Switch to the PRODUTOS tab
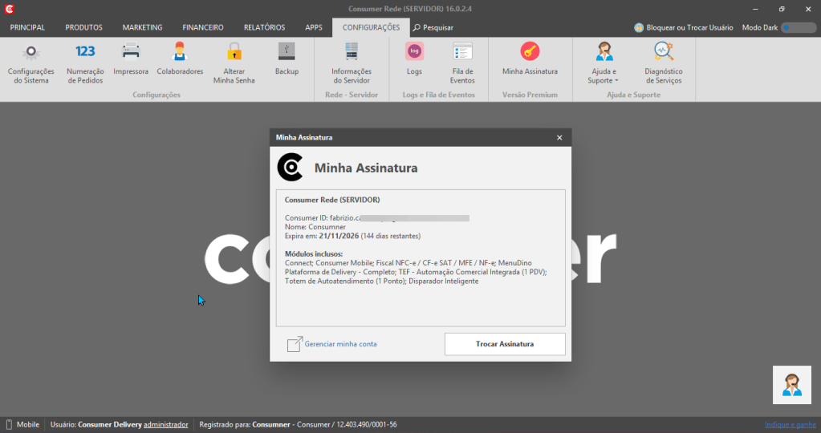 coord(83,28)
